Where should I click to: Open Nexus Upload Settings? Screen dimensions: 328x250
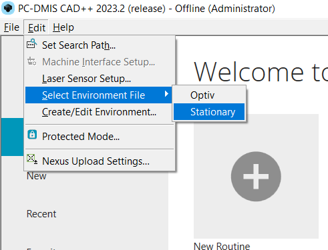click(100, 161)
